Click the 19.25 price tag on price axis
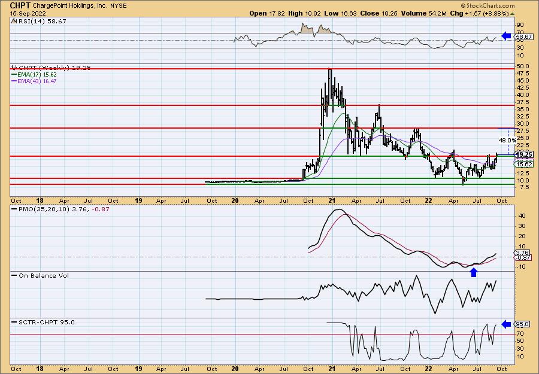The image size is (539, 374). click(523, 155)
